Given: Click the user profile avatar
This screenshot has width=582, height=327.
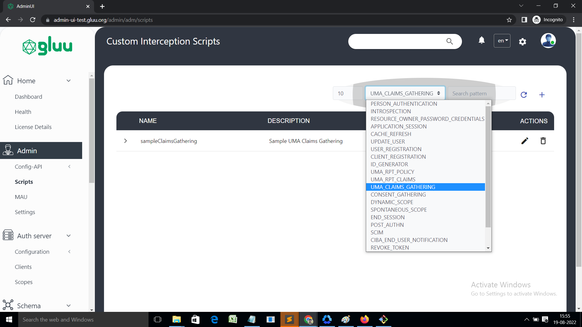Looking at the screenshot, I should pos(548,40).
